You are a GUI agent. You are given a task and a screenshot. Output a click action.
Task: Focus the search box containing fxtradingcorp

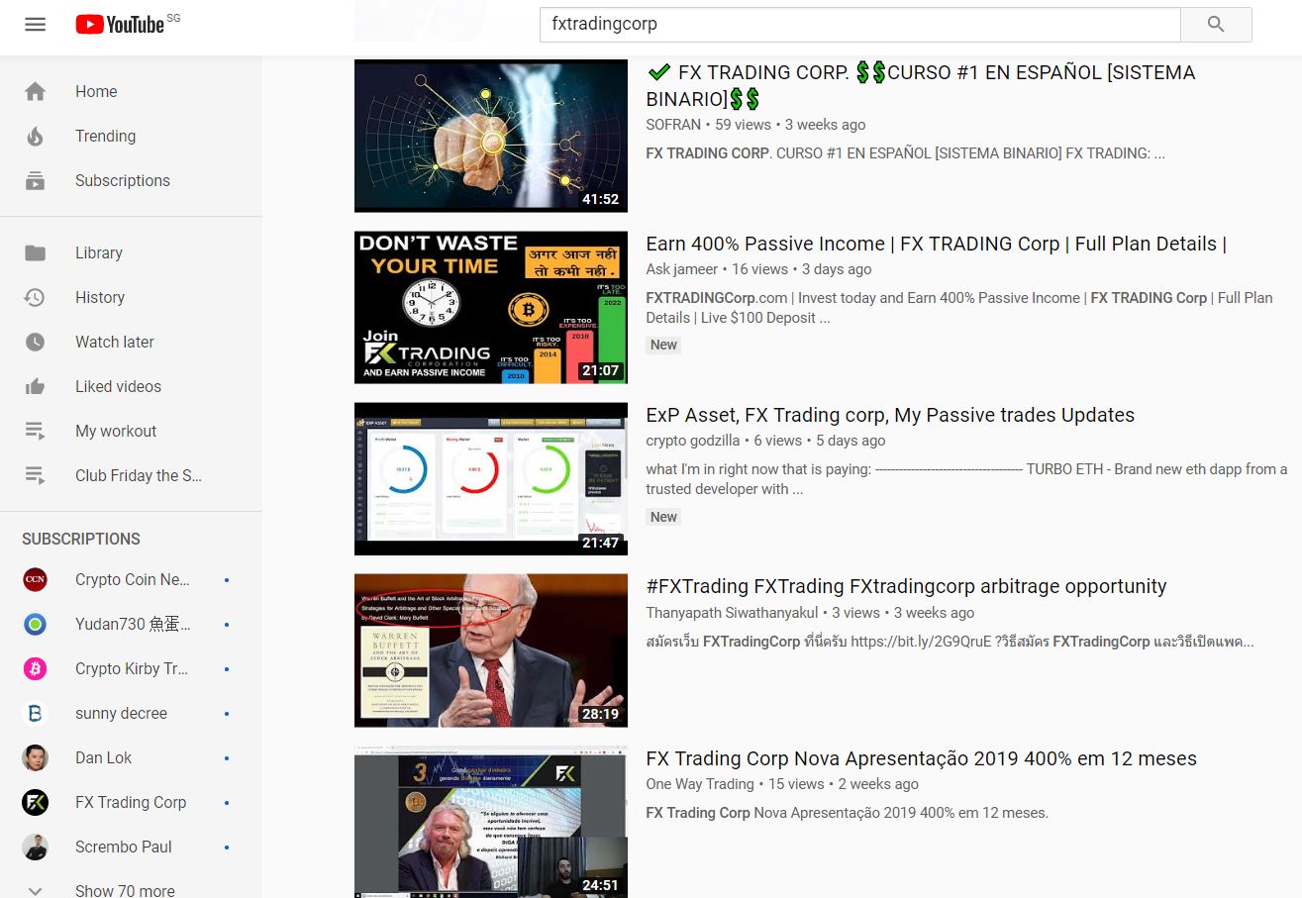tap(859, 25)
